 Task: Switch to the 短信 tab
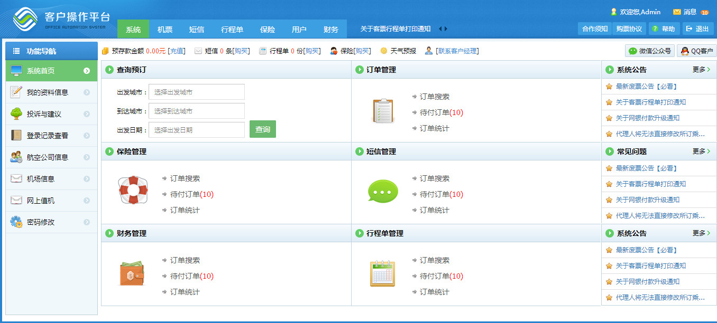pos(197,29)
